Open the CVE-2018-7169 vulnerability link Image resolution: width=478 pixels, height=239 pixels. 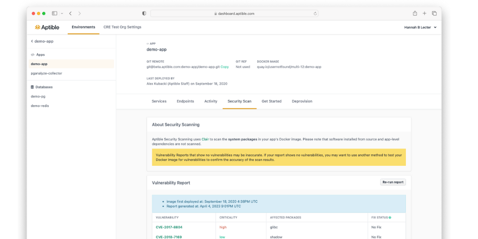(x=169, y=237)
